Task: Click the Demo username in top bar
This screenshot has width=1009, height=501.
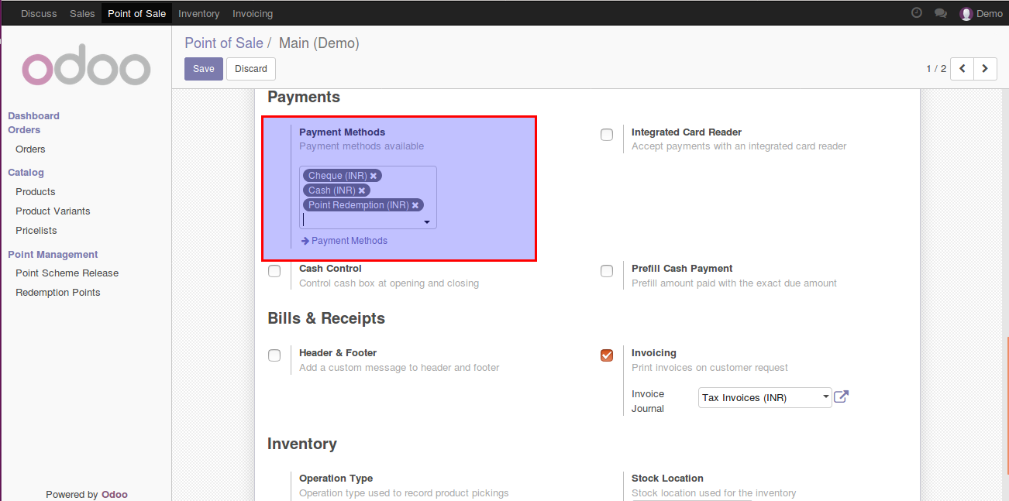Action: [990, 14]
